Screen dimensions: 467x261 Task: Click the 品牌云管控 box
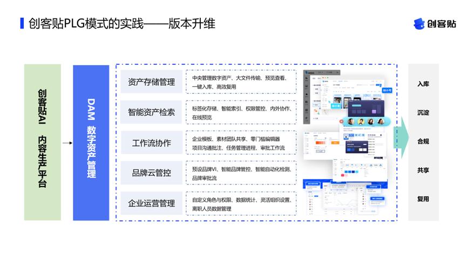tap(151, 173)
